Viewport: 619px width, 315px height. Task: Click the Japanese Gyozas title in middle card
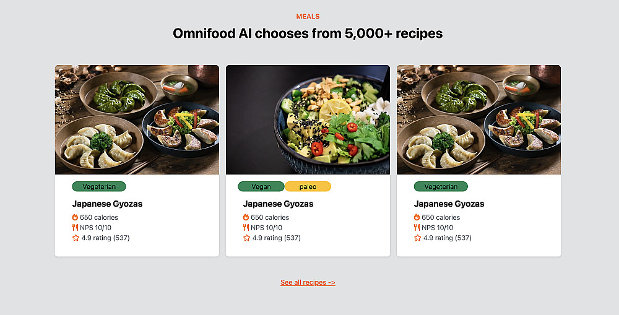[x=279, y=204]
